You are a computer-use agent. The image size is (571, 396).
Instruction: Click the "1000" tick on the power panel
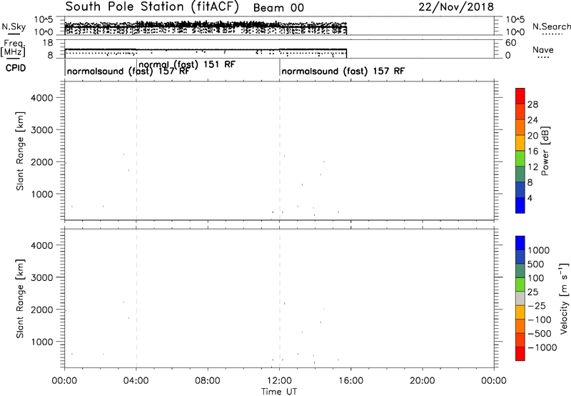point(42,194)
